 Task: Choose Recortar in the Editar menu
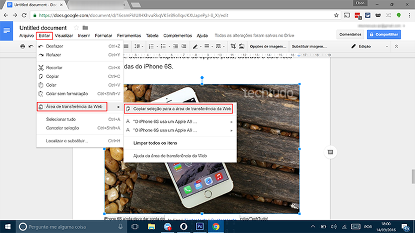point(80,68)
